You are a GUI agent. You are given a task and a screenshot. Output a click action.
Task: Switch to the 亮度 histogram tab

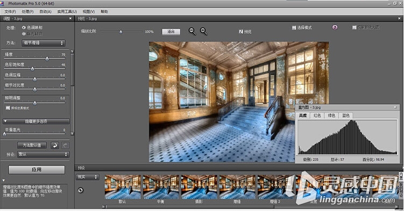click(303, 115)
